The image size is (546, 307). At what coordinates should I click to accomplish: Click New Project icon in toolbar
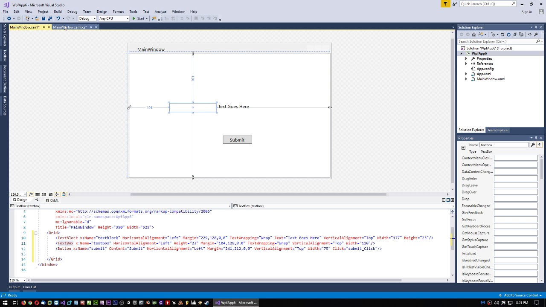pos(27,18)
